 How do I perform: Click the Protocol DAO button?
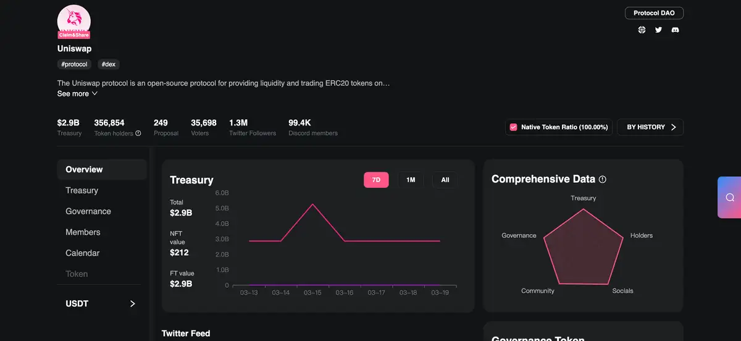point(654,13)
